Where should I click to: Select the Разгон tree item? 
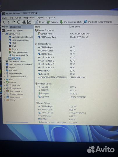coord(14,49)
